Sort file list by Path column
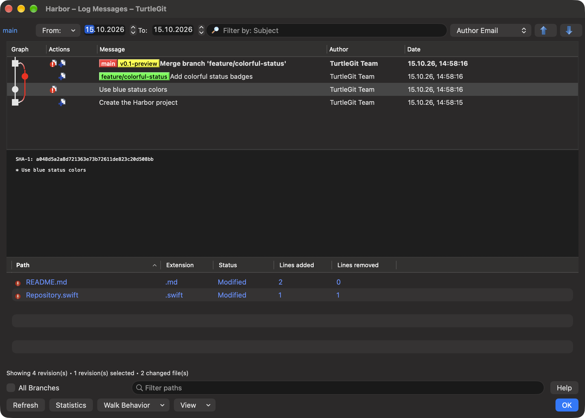The height and width of the screenshot is (418, 585). (86, 265)
